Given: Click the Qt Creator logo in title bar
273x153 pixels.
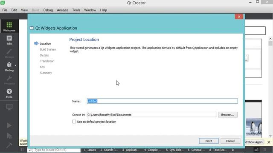Looking at the screenshot, I should (x=3, y=3).
